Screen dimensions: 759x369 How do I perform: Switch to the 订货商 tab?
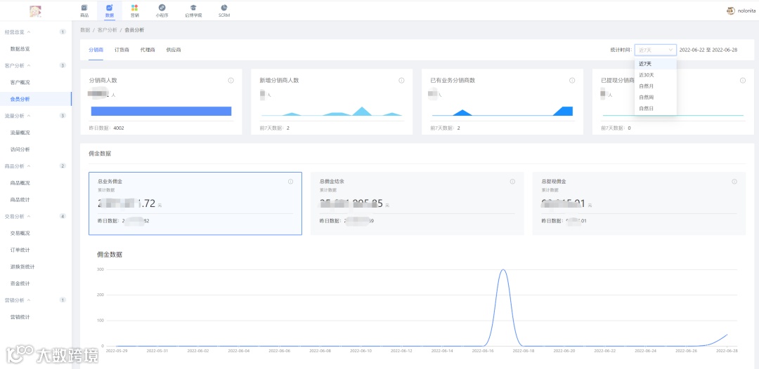[x=122, y=50]
